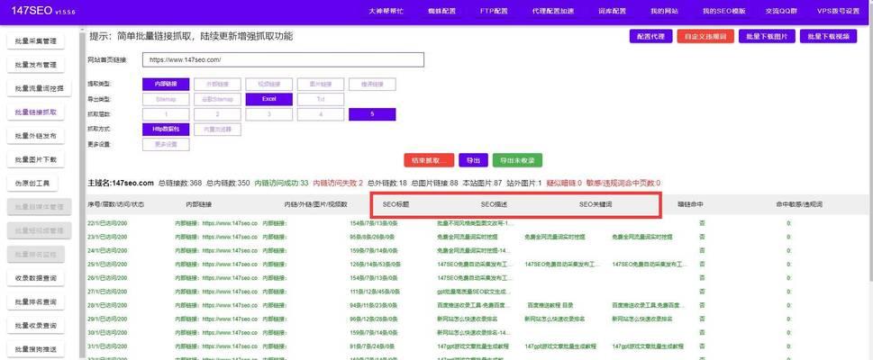This screenshot has height=360, width=873.
Task: Choose the second Sitemap export option
Action: coord(218,99)
